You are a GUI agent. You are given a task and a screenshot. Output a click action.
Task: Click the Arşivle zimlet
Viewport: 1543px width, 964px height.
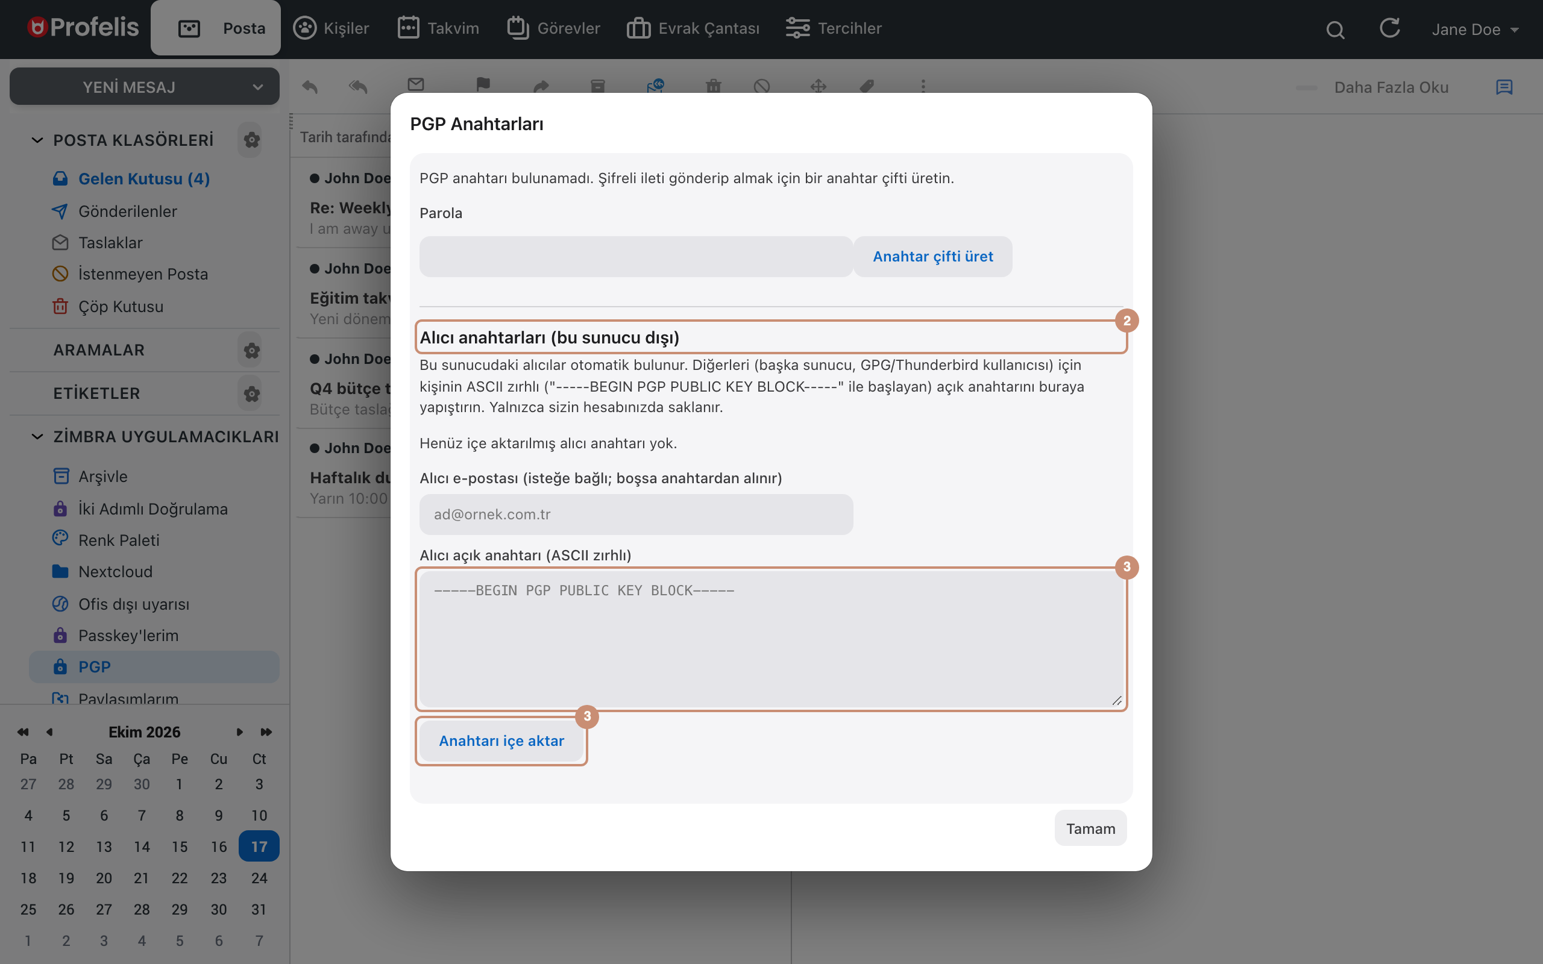pyautogui.click(x=102, y=476)
